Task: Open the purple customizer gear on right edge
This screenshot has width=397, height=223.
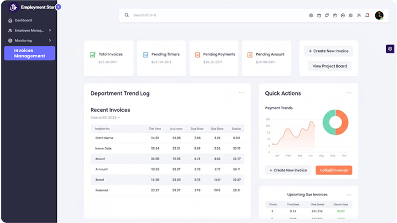Action: [x=390, y=49]
